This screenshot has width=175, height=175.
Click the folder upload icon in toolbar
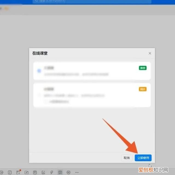[x=27, y=173]
